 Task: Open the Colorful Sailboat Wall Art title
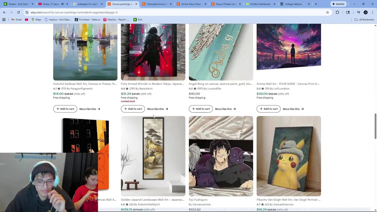click(85, 84)
